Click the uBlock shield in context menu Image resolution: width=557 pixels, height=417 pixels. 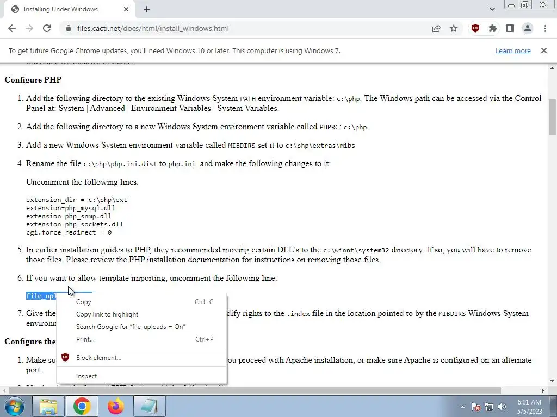pyautogui.click(x=65, y=357)
